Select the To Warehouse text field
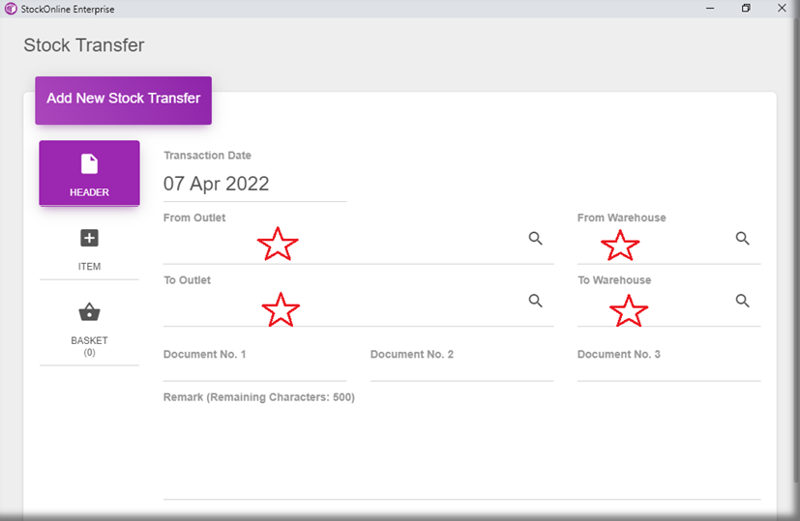This screenshot has height=521, width=800. (x=653, y=308)
